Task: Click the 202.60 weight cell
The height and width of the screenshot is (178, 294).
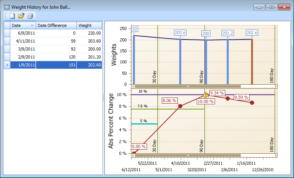Action: [89, 65]
